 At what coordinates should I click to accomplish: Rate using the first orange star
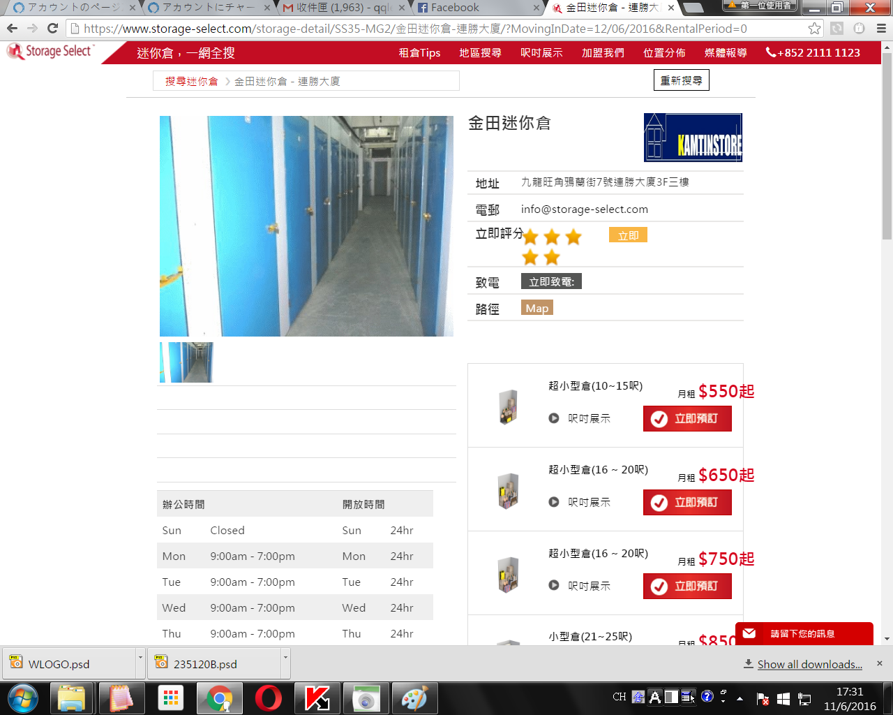[531, 237]
